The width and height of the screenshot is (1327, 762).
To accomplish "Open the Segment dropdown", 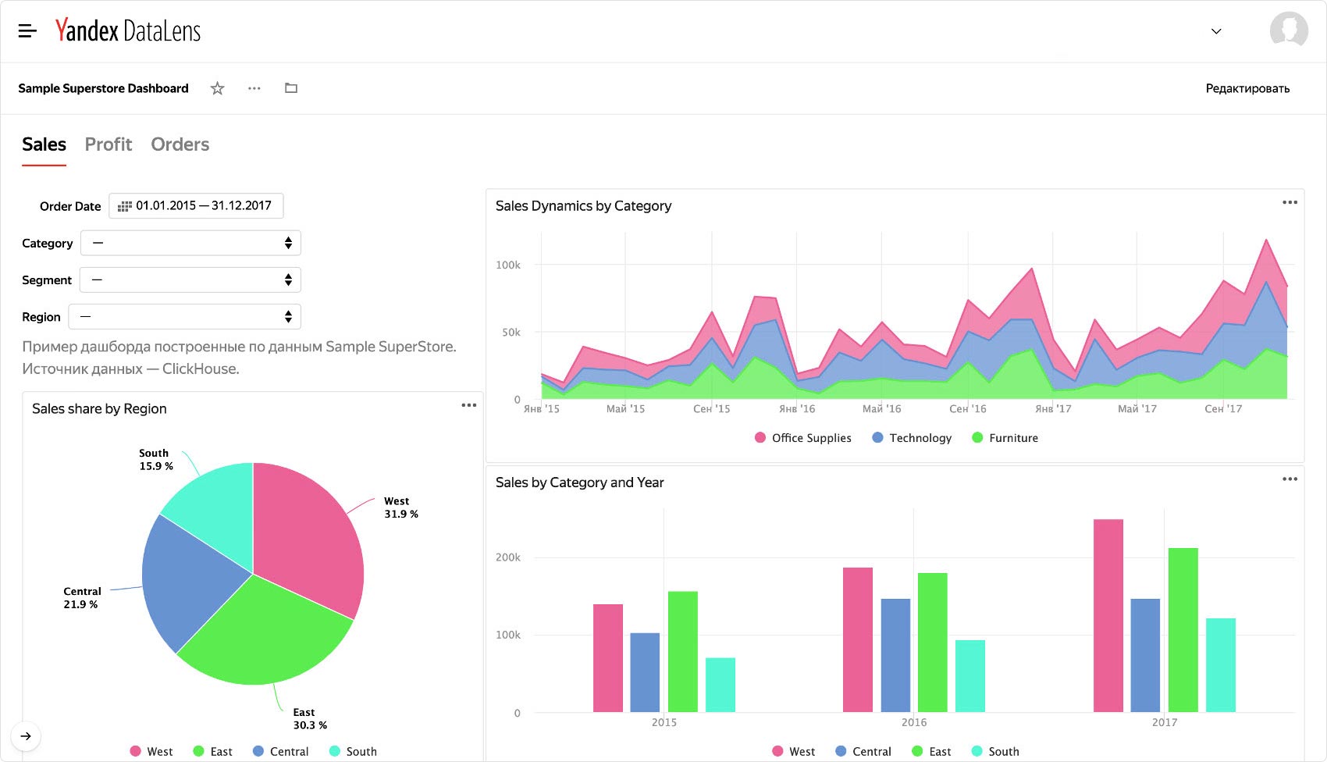I will click(x=190, y=280).
